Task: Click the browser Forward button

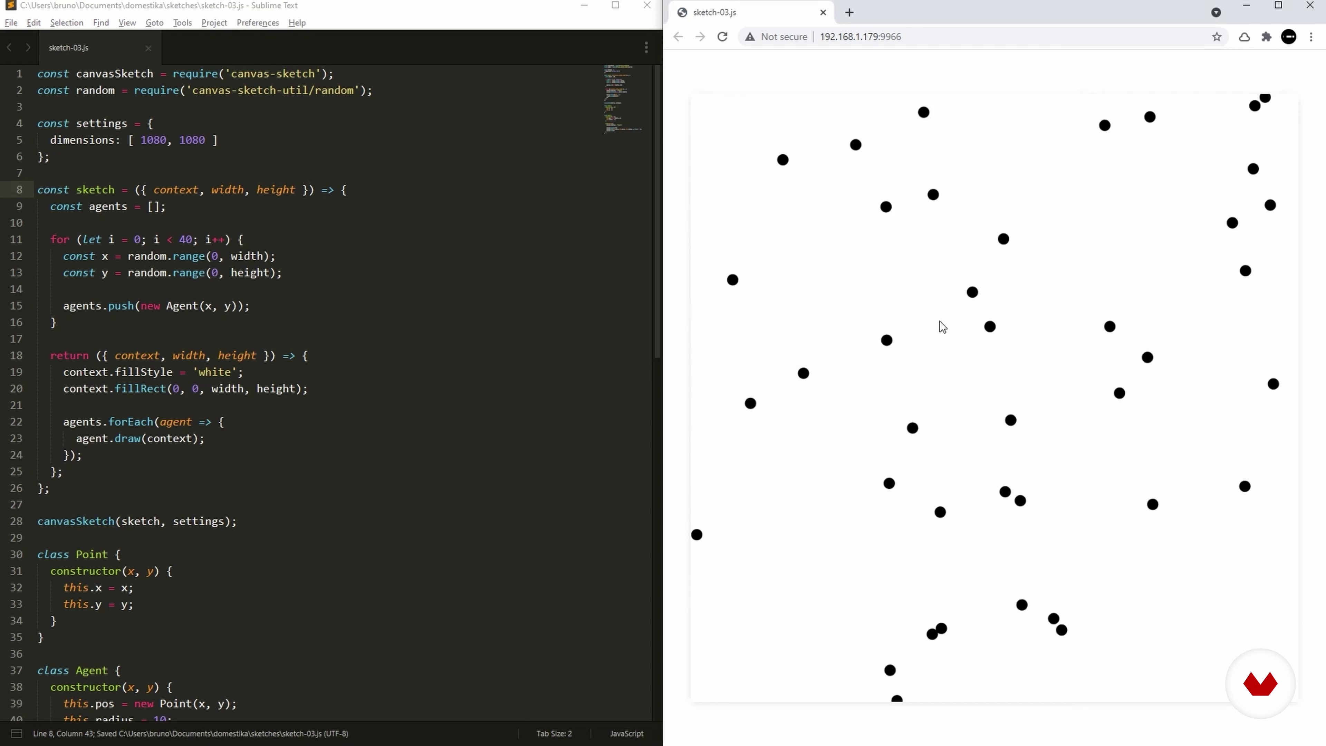Action: pos(700,37)
